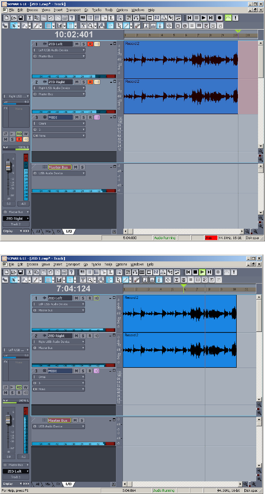265x494 pixels.
Task: Click the red exclamation Reset icon beside green audio-engine button
Action: 235,18
